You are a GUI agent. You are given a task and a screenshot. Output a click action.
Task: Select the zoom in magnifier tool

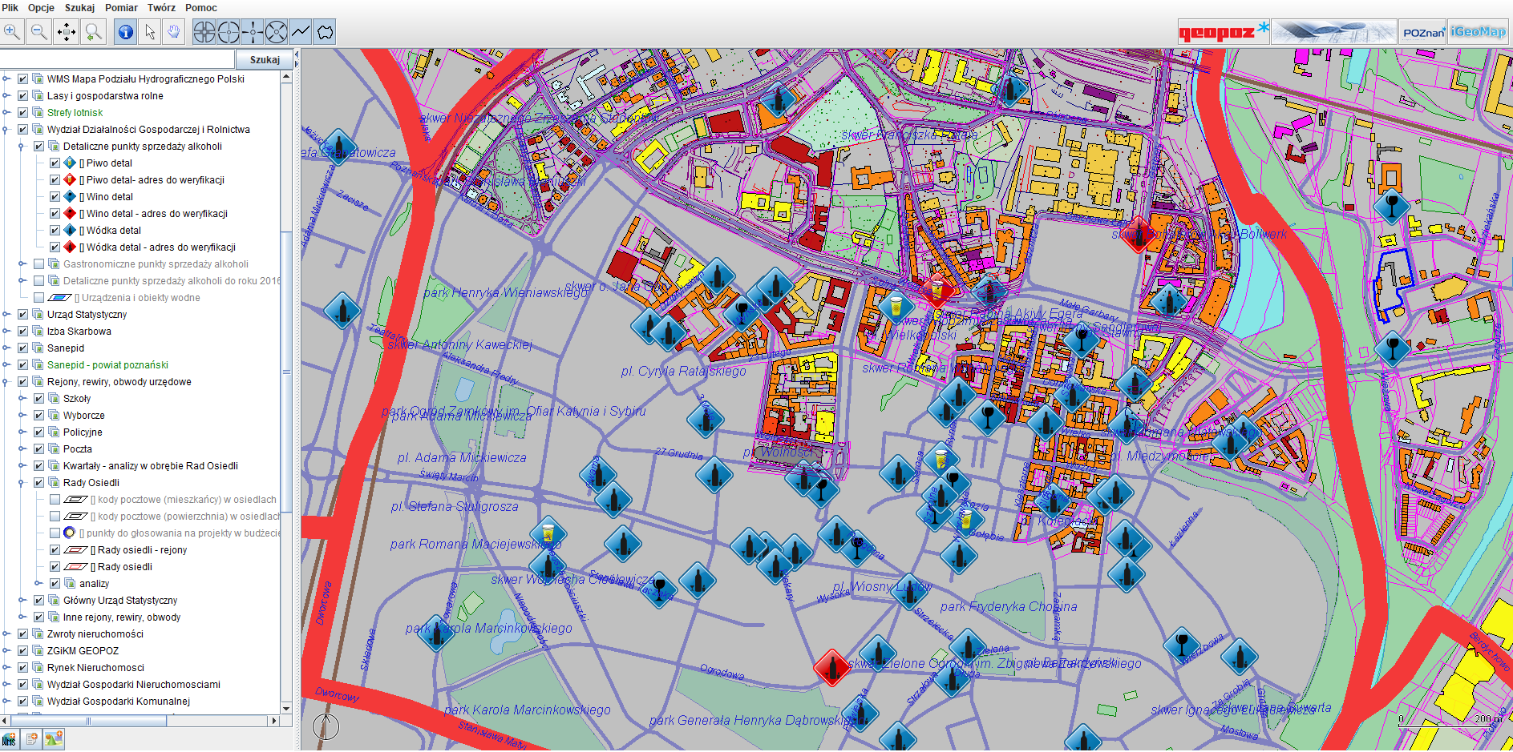12,32
